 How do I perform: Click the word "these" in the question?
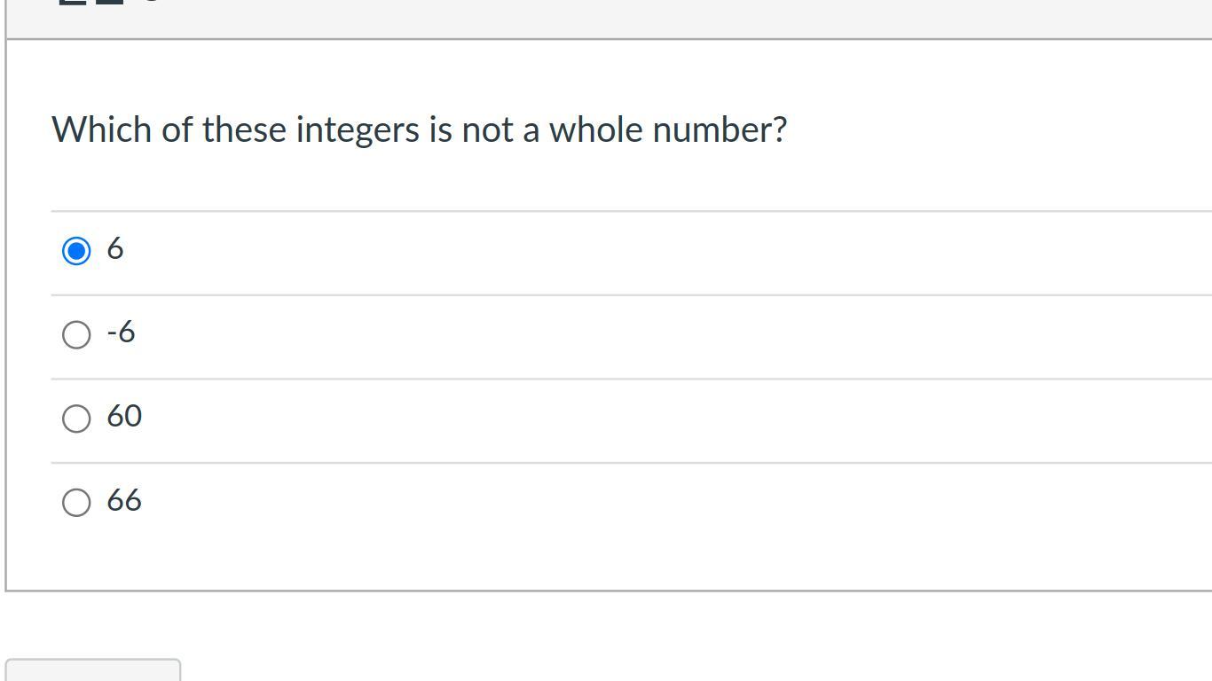[x=244, y=130]
